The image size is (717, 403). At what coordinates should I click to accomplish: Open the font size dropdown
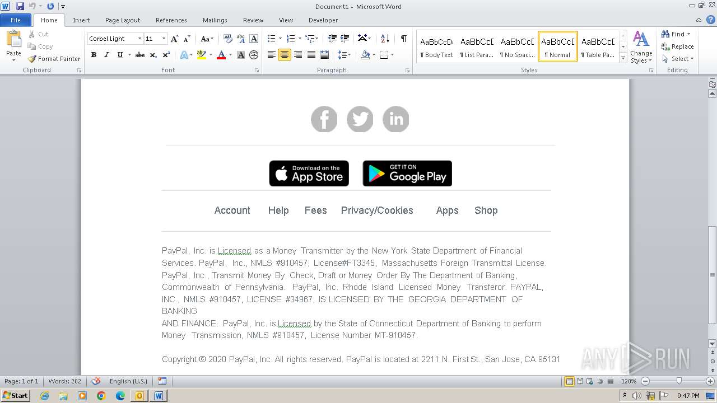164,39
